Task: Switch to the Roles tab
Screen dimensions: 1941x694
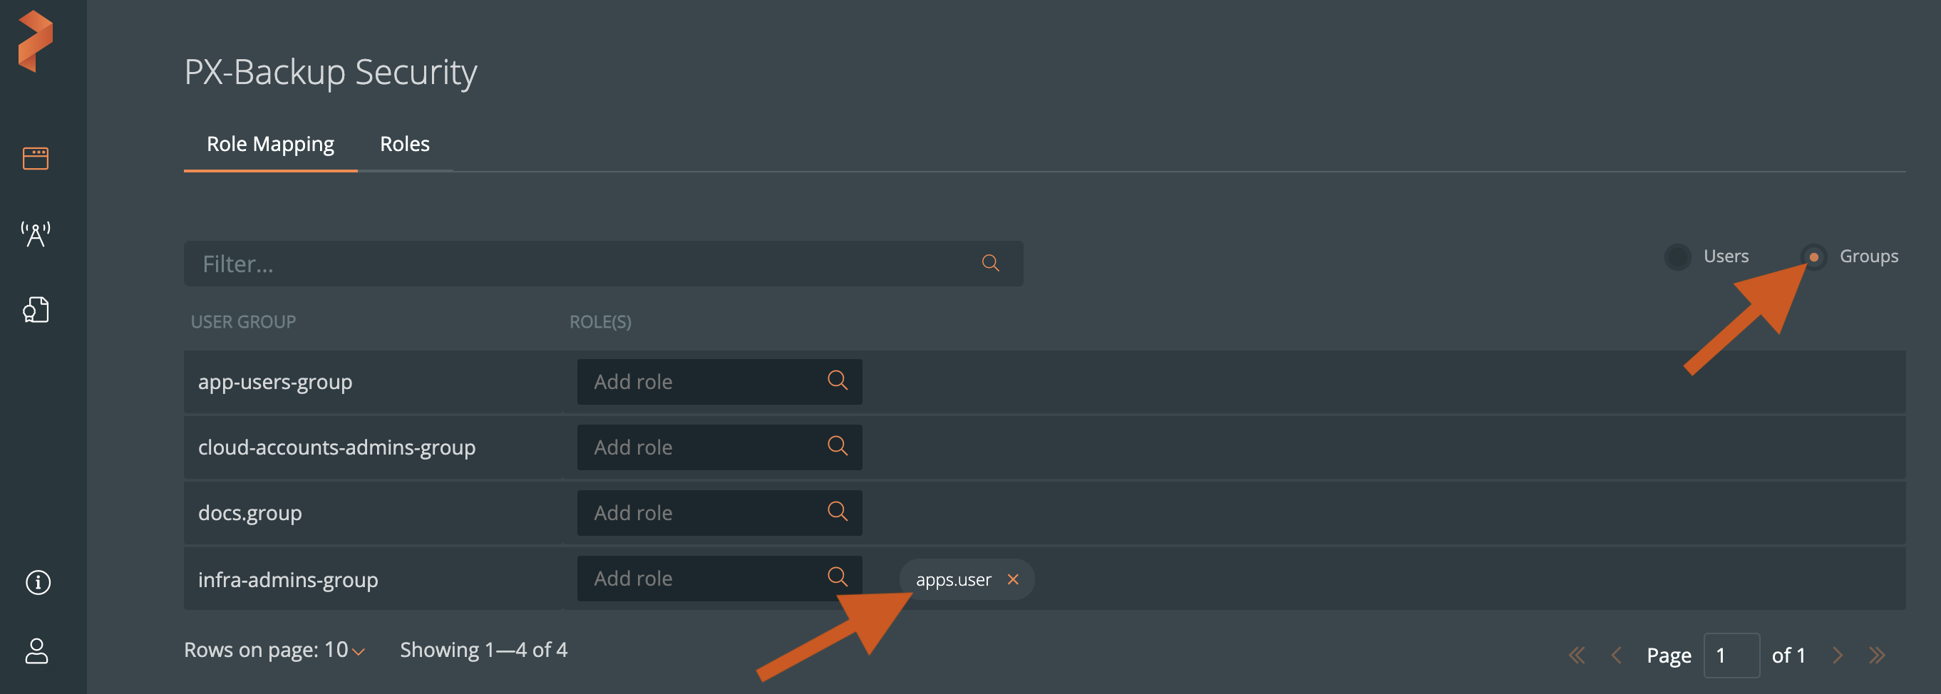Action: [405, 144]
